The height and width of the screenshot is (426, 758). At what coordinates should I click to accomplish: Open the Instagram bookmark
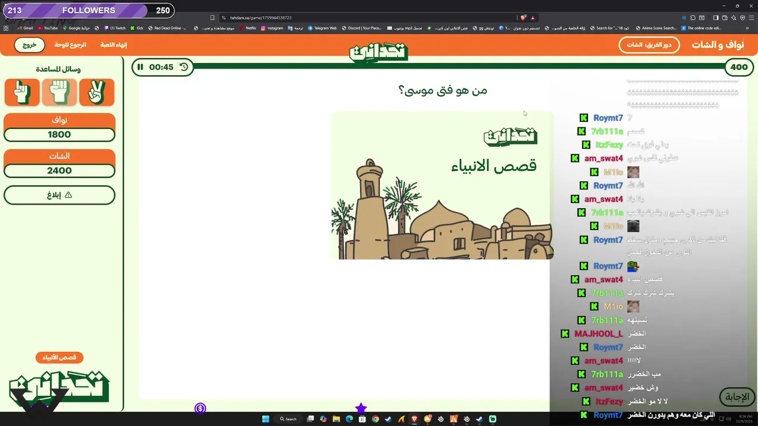272,28
